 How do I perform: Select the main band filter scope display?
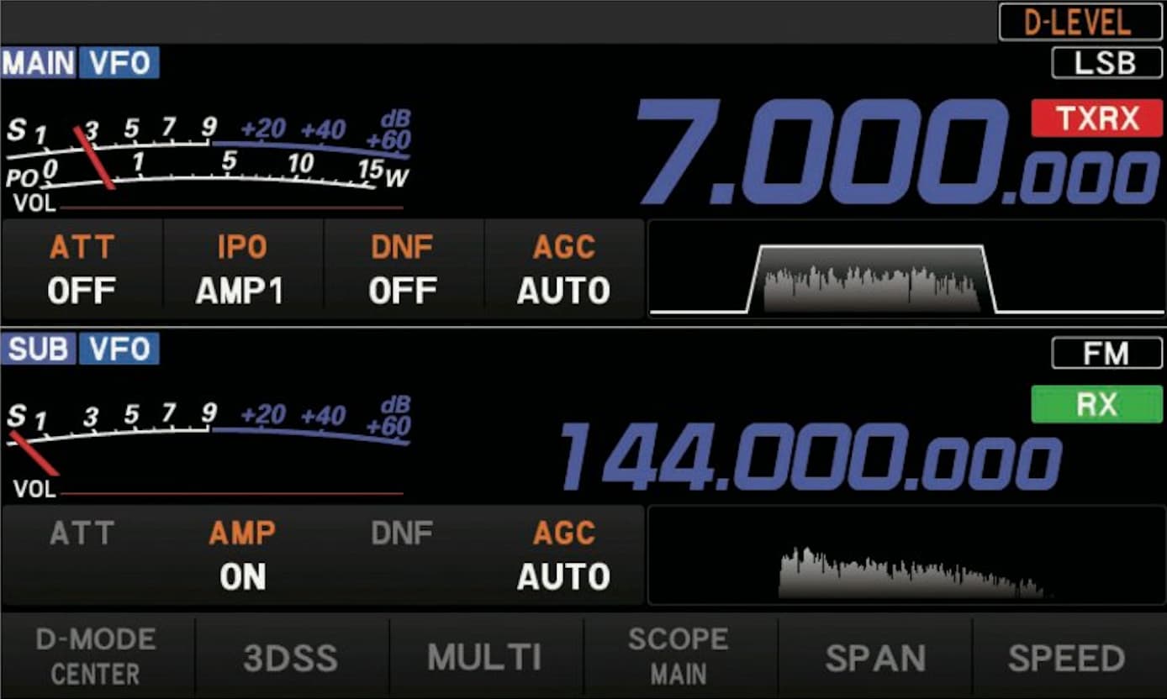click(906, 271)
